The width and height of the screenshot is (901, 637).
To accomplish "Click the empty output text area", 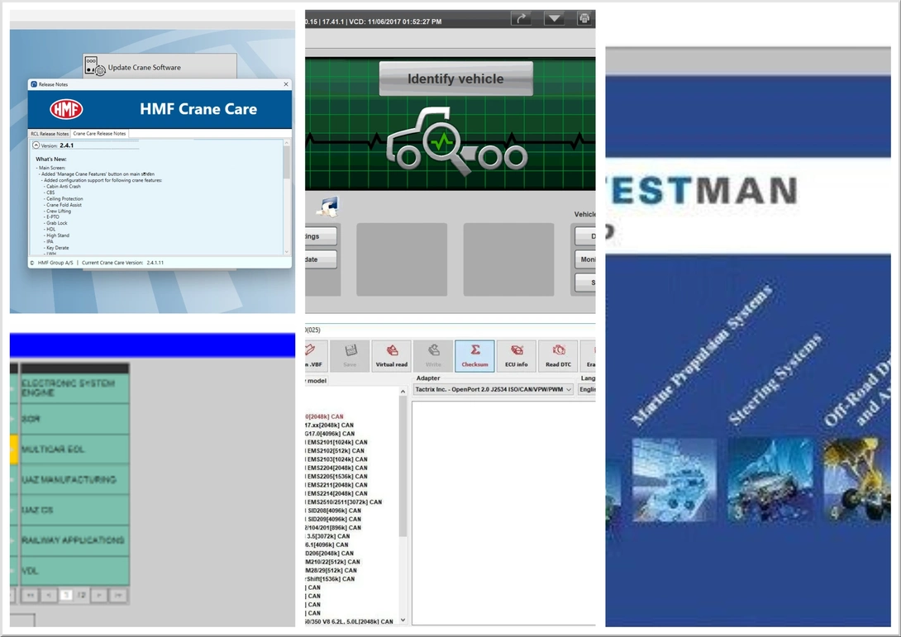I will click(504, 512).
